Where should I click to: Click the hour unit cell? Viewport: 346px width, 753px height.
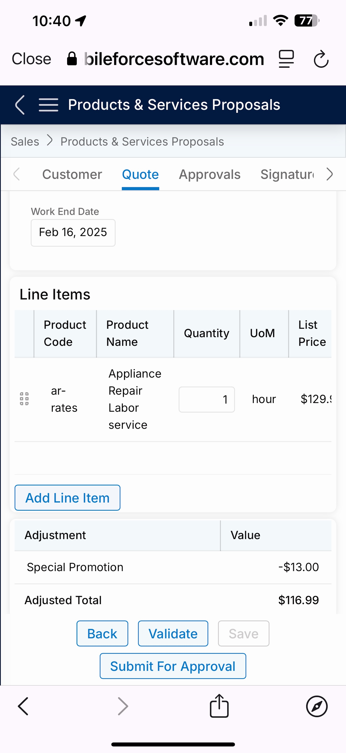pyautogui.click(x=264, y=399)
